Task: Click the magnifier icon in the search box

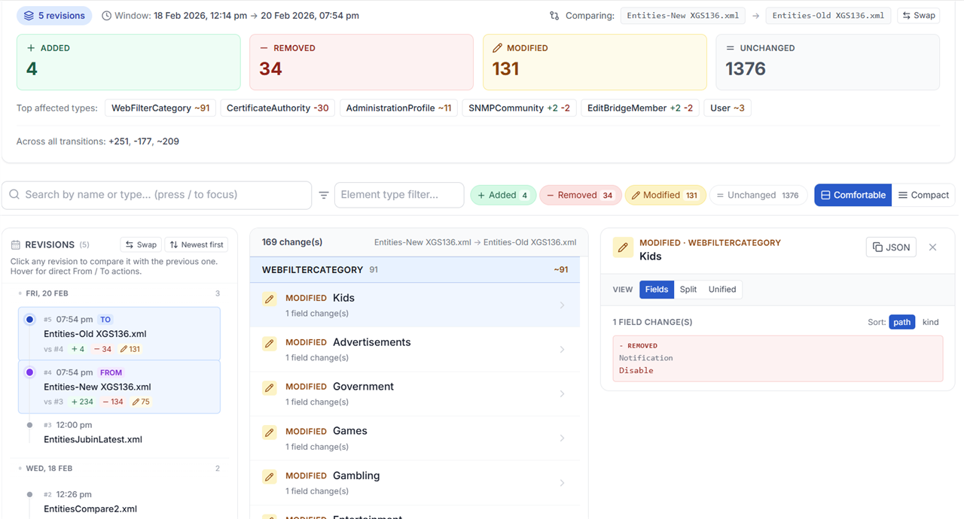Action: click(14, 195)
